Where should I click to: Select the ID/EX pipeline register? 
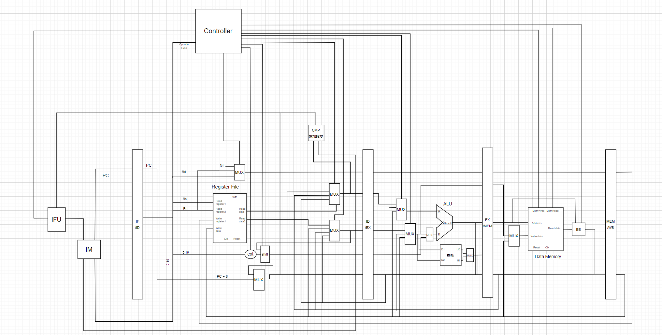click(368, 224)
